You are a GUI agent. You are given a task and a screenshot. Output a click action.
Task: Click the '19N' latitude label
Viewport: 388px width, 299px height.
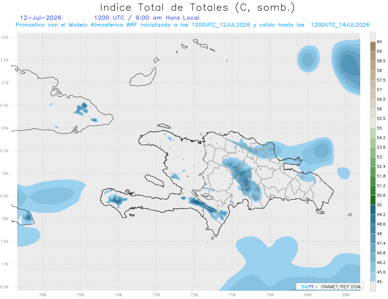[5, 174]
